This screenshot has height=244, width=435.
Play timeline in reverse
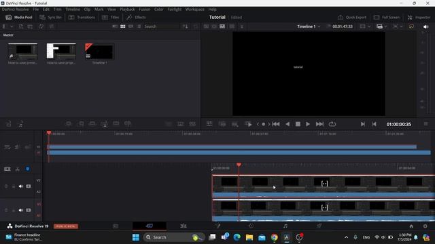[288, 124]
